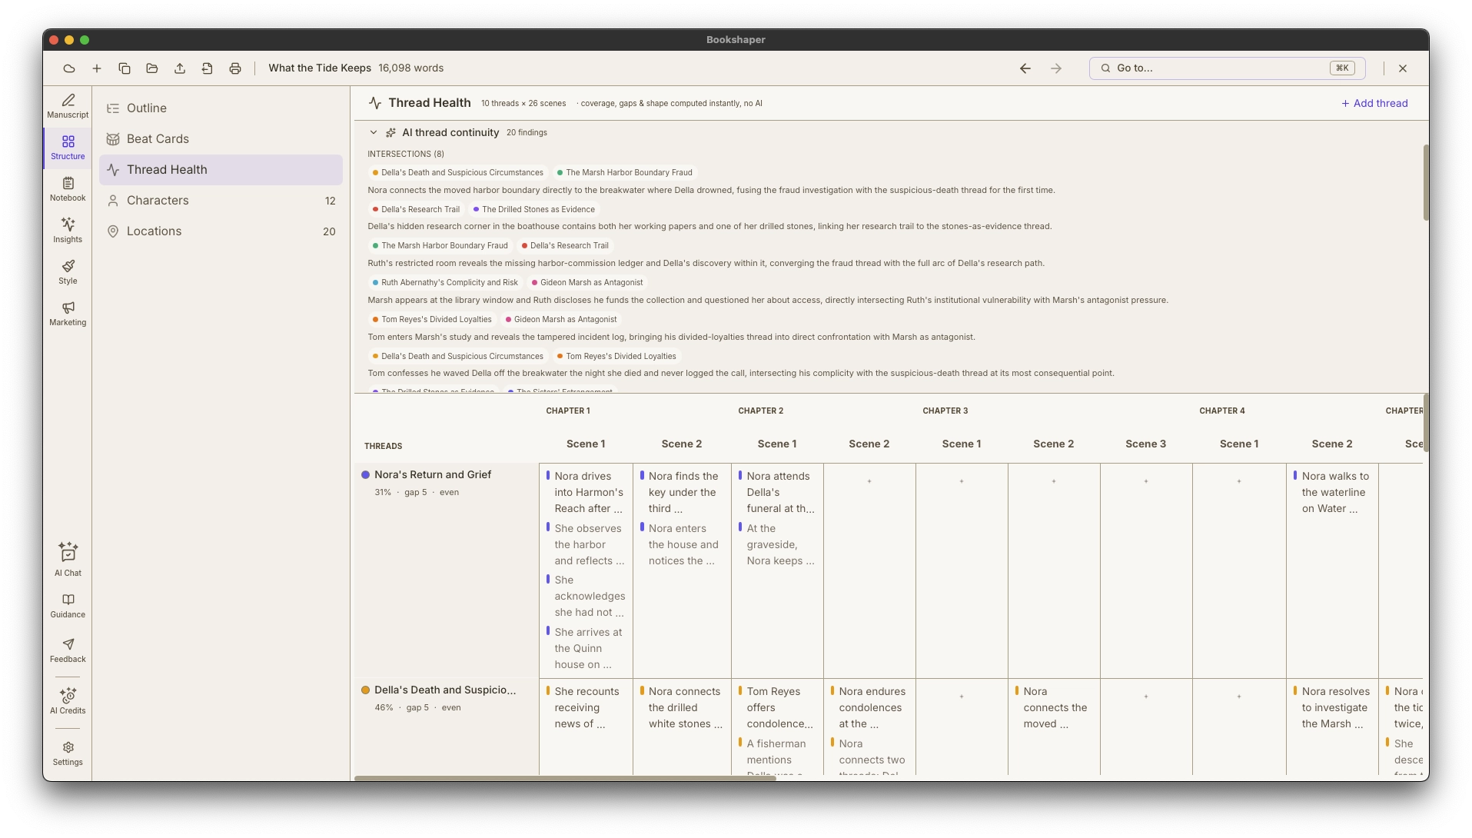This screenshot has height=838, width=1472.
Task: Click the 'The Drilled Stones as Evidence' tag
Action: [x=533, y=210]
